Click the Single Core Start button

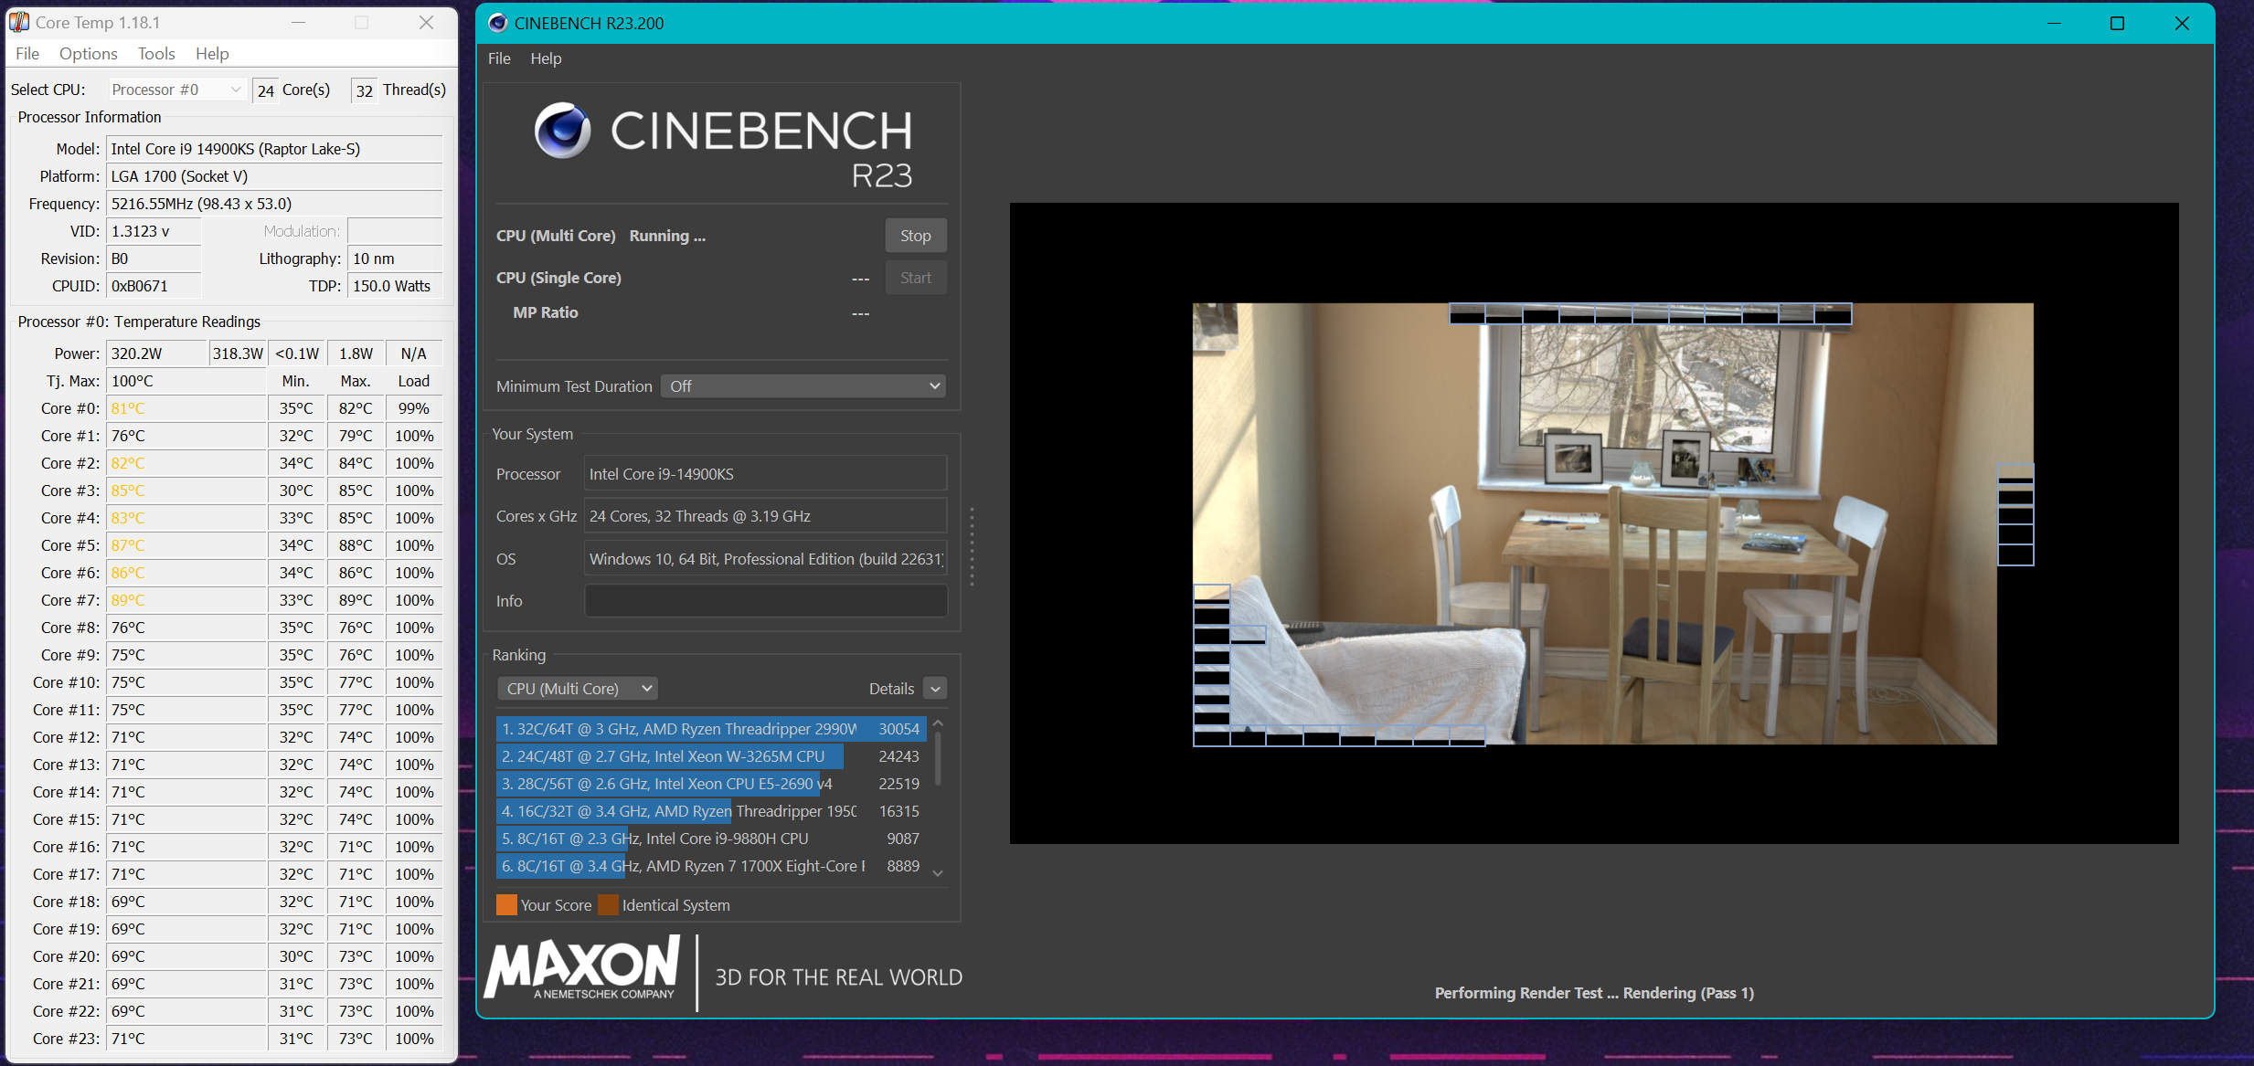(915, 278)
